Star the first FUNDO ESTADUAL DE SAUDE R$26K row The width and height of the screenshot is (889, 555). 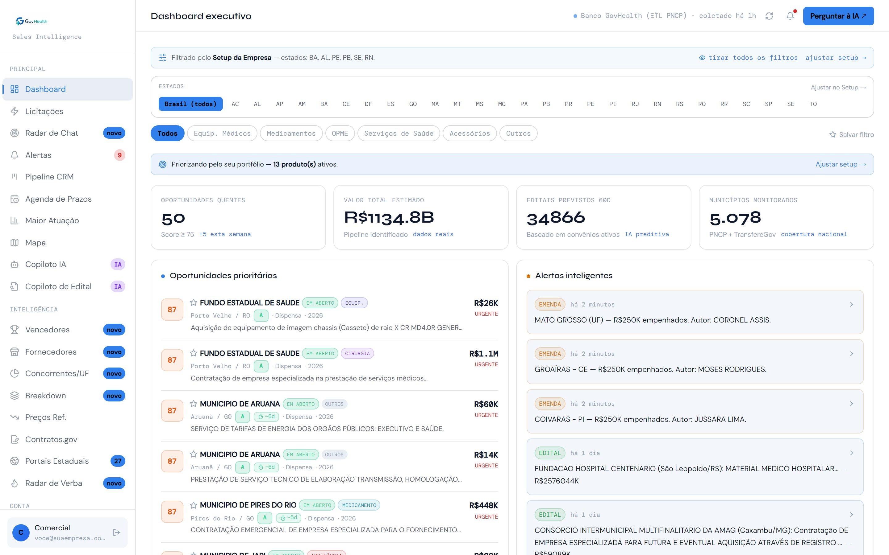click(x=194, y=302)
